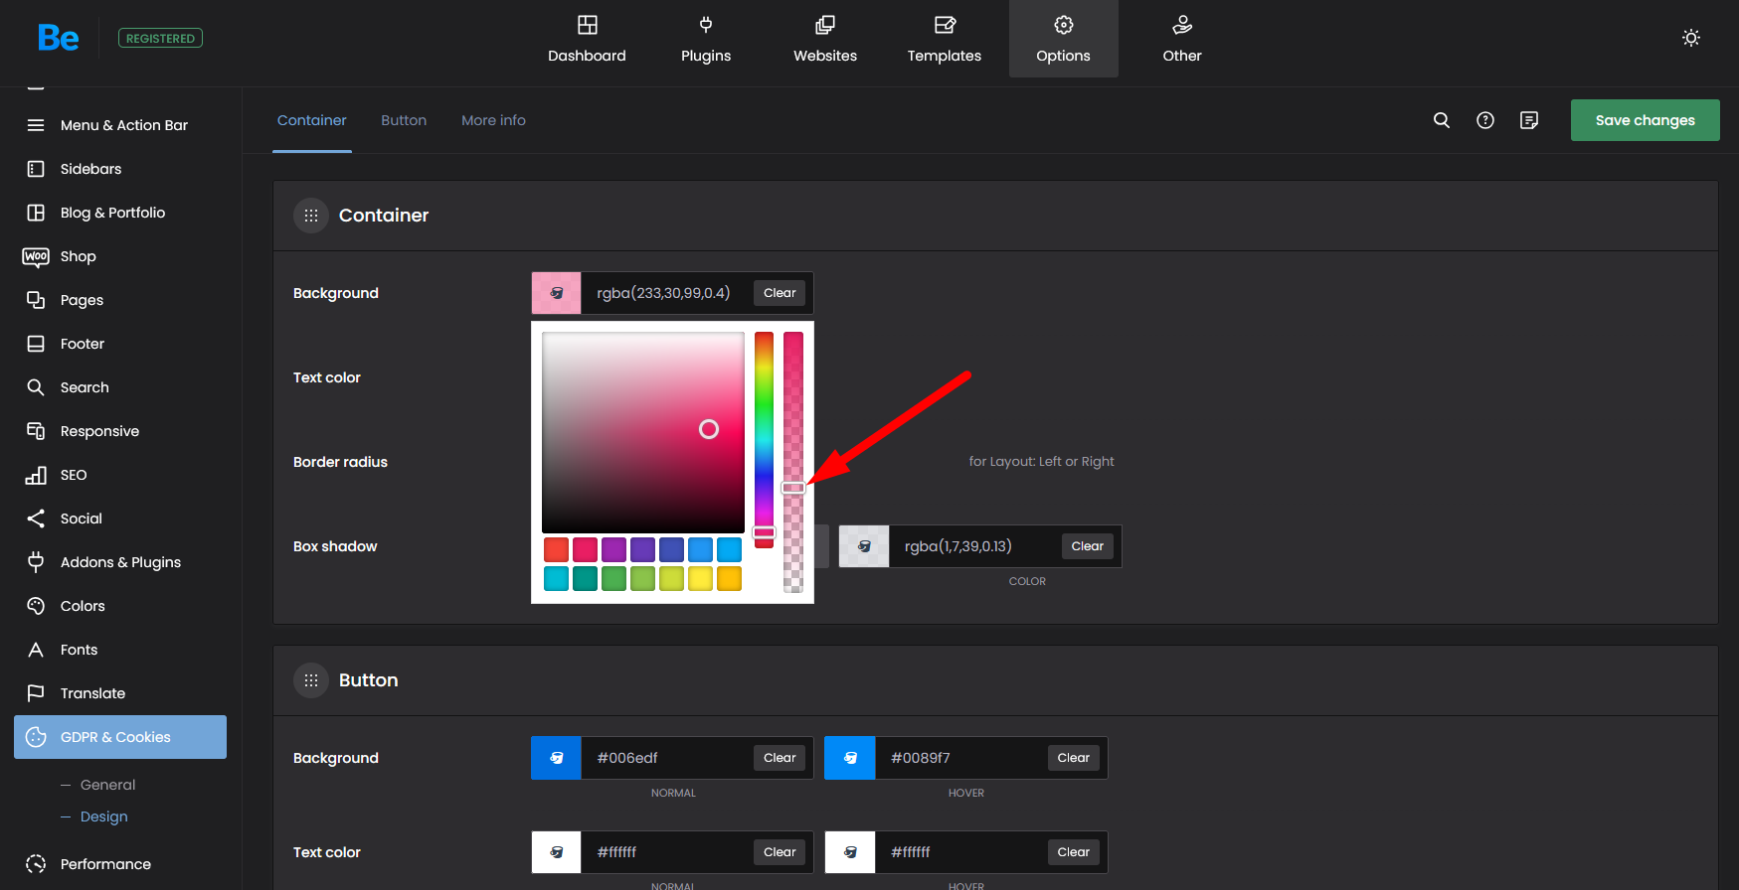The height and width of the screenshot is (890, 1739).
Task: Open the Templates section
Action: [x=945, y=39]
